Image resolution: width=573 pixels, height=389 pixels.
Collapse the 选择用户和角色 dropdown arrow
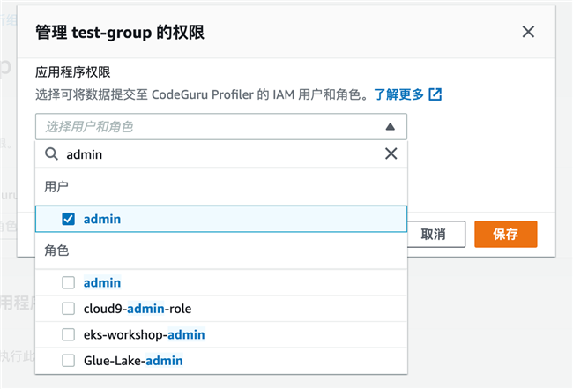click(390, 127)
